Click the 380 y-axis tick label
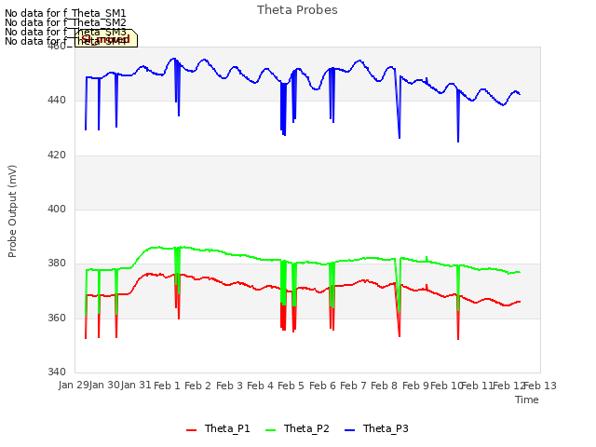 (57, 263)
